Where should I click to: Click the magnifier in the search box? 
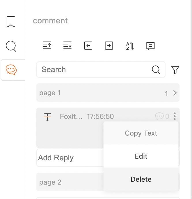point(156,70)
